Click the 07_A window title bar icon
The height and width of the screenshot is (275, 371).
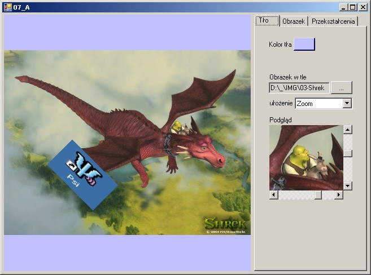(x=7, y=7)
